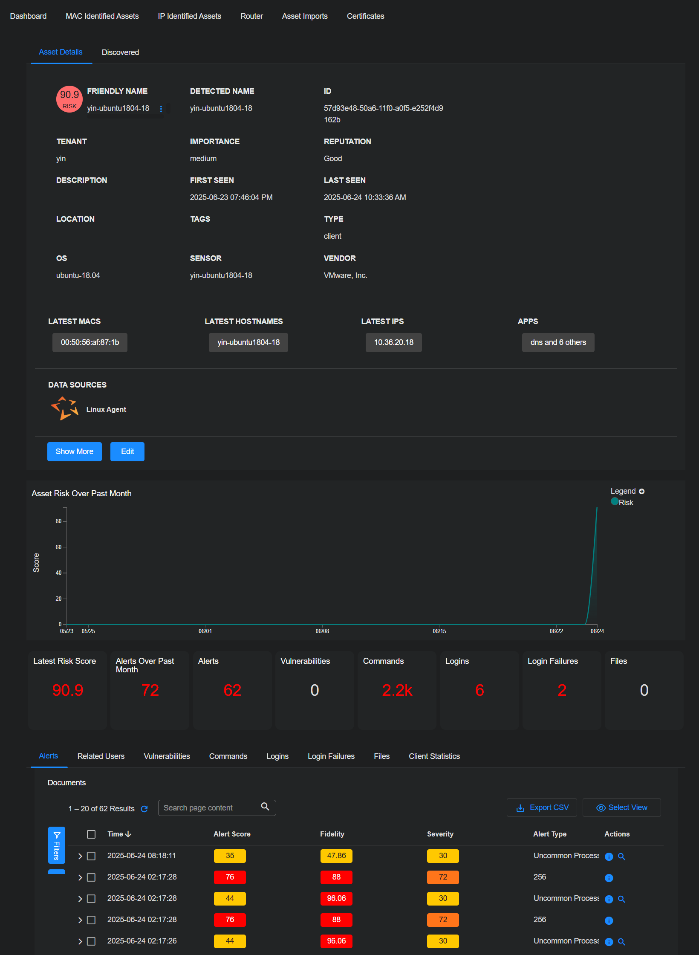The height and width of the screenshot is (955, 699).
Task: Click the search magnifier in page content box
Action: (x=265, y=807)
